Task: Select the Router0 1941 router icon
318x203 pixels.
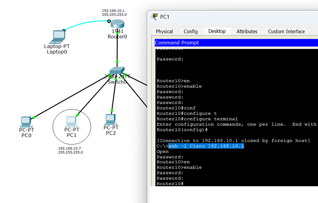Action: tap(117, 24)
